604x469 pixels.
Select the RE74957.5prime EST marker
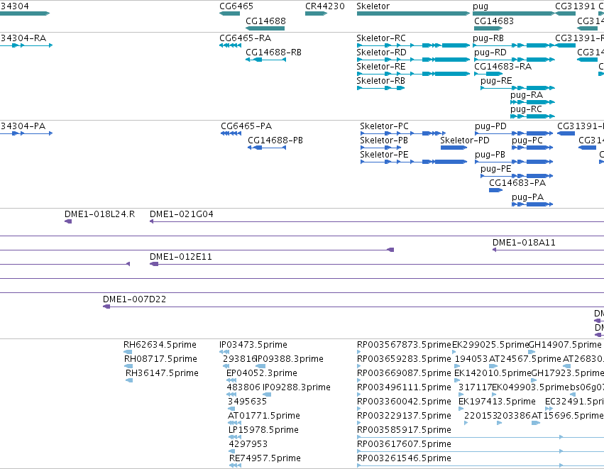tap(236, 466)
